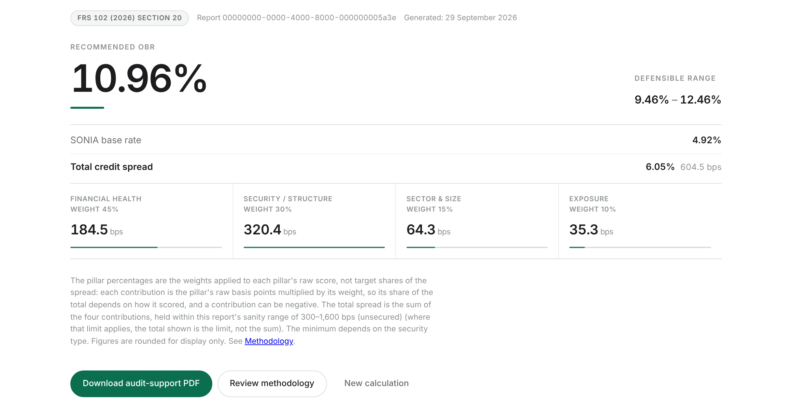Click the Generated: 29 September 2026 date
The width and height of the screenshot is (792, 418).
pyautogui.click(x=460, y=18)
